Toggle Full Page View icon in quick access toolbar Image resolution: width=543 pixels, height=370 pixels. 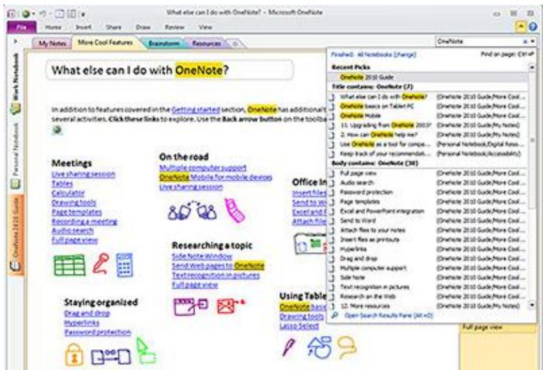(x=72, y=14)
